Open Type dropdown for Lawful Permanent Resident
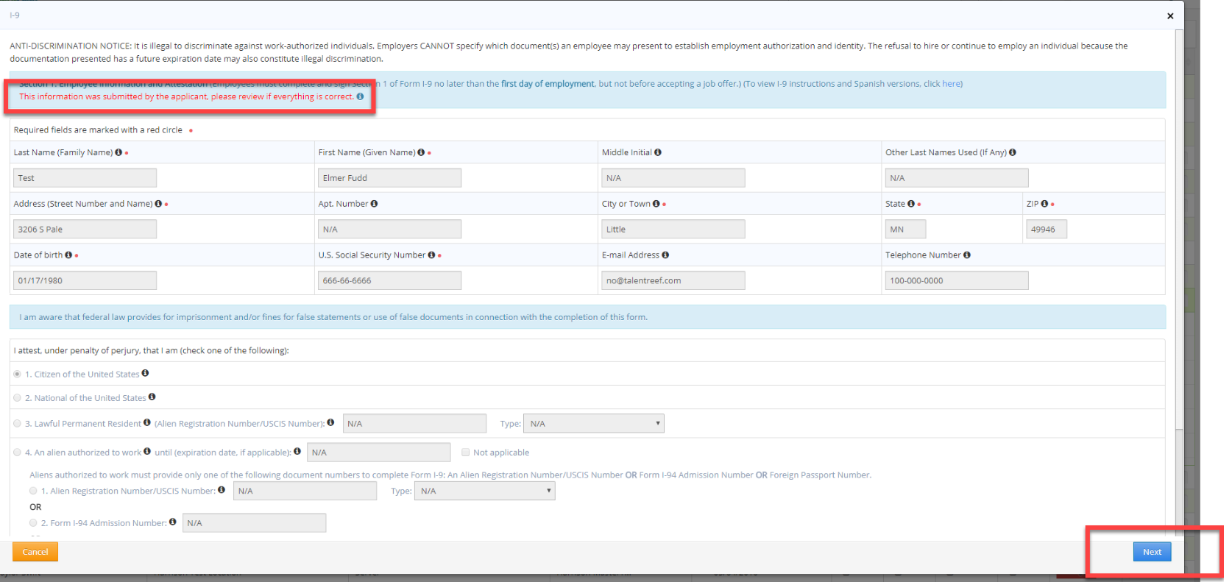This screenshot has width=1232, height=582. pos(593,424)
